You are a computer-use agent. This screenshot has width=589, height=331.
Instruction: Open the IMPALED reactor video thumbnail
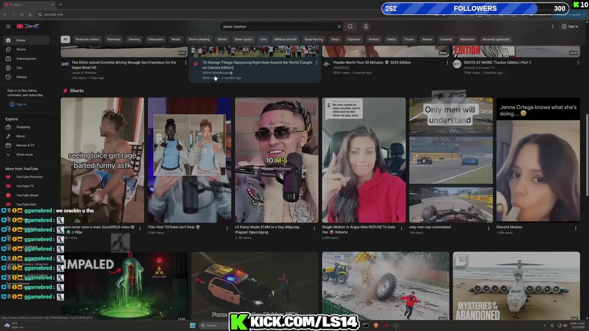point(124,286)
